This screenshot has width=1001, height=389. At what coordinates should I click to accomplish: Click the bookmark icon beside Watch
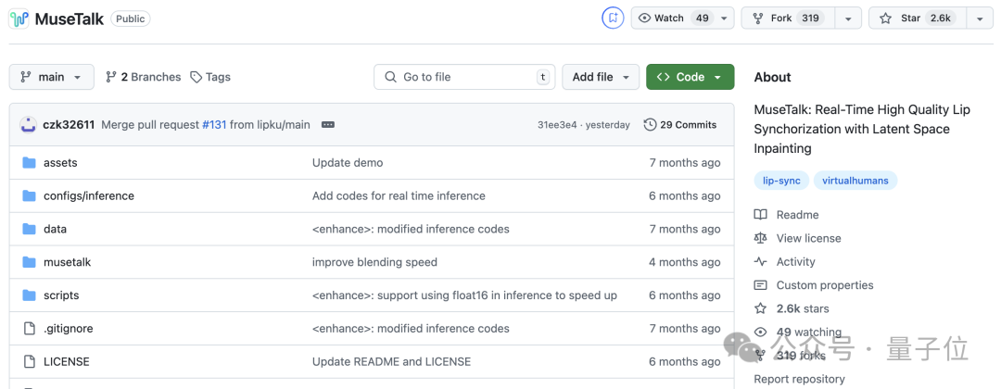(x=613, y=19)
